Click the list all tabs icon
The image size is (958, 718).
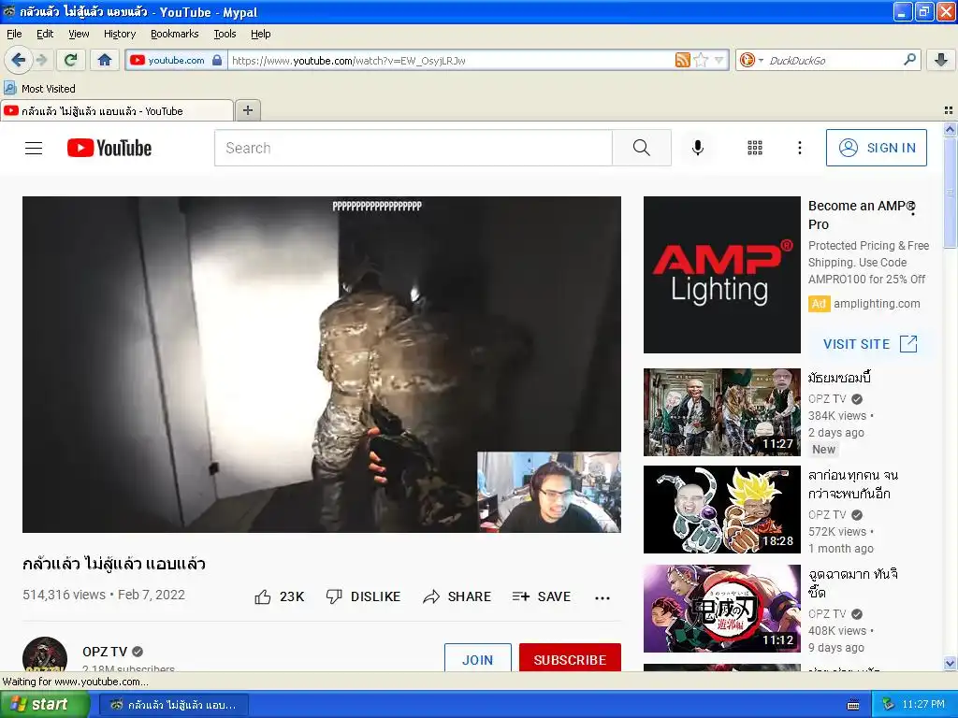point(949,110)
